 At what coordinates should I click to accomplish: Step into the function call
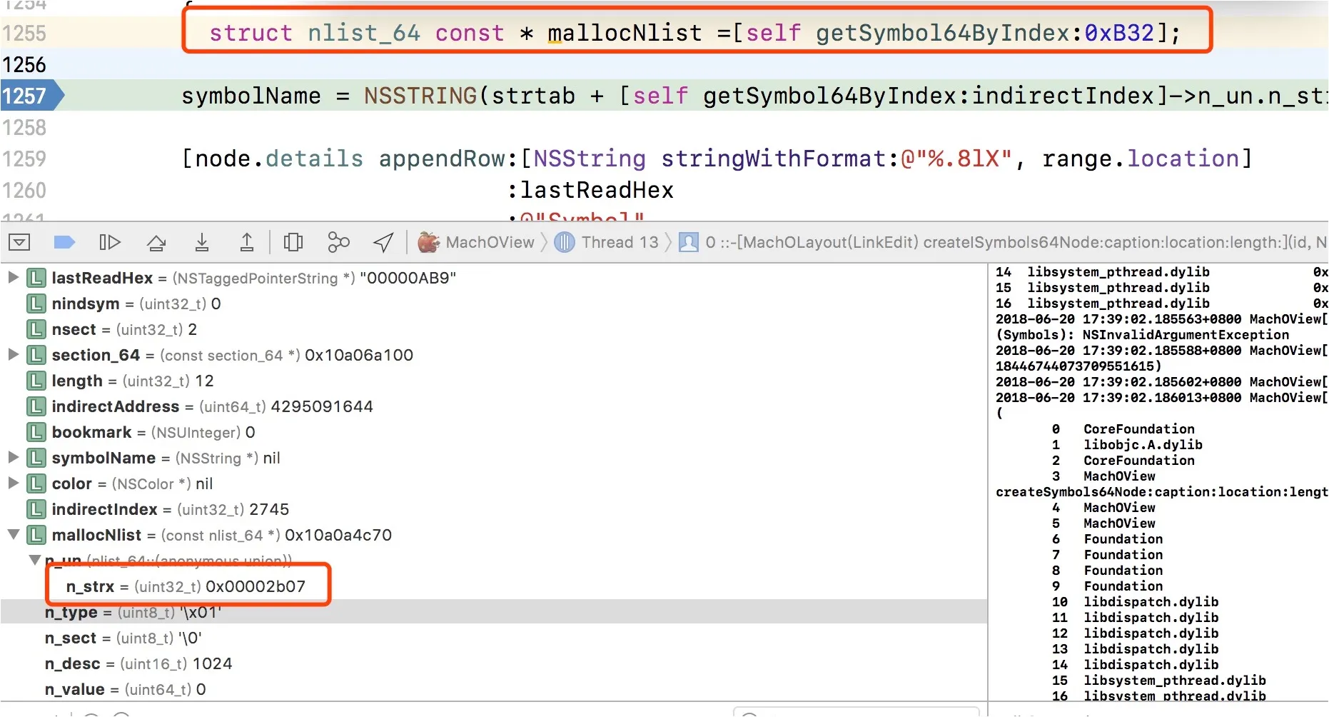click(202, 243)
